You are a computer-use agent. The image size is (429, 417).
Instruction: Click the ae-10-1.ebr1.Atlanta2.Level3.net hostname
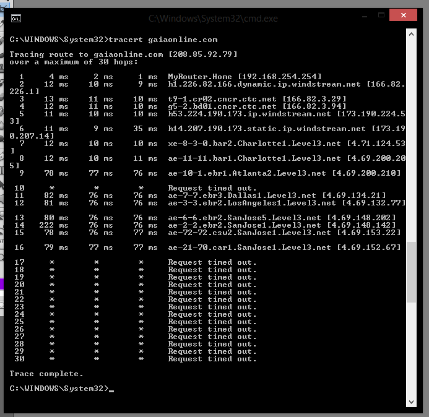(x=247, y=173)
